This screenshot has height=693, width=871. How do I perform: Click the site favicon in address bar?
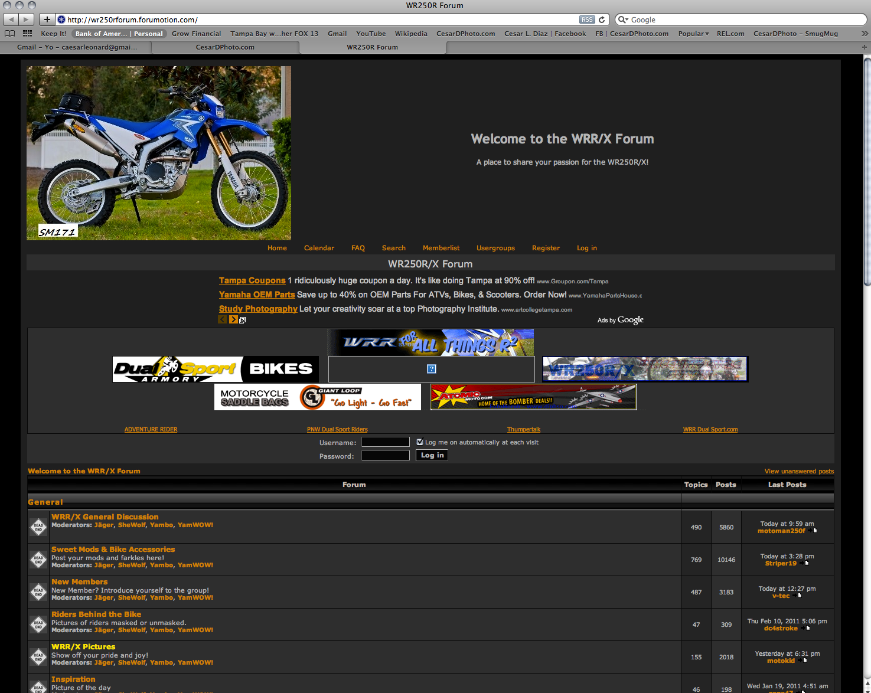(61, 19)
